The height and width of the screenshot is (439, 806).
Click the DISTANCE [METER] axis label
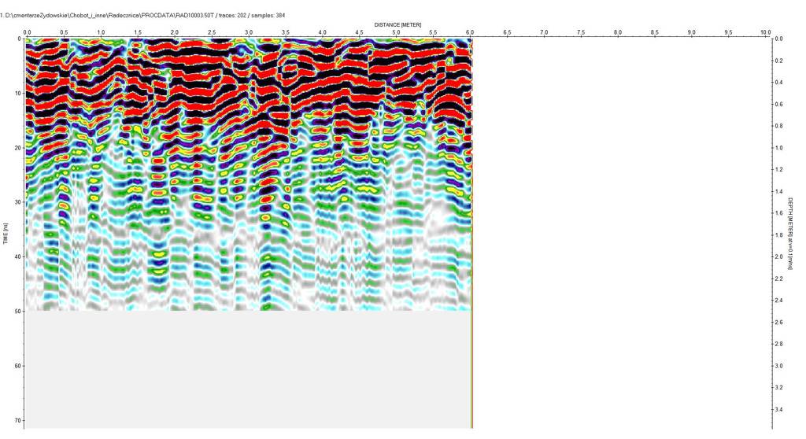pos(397,25)
